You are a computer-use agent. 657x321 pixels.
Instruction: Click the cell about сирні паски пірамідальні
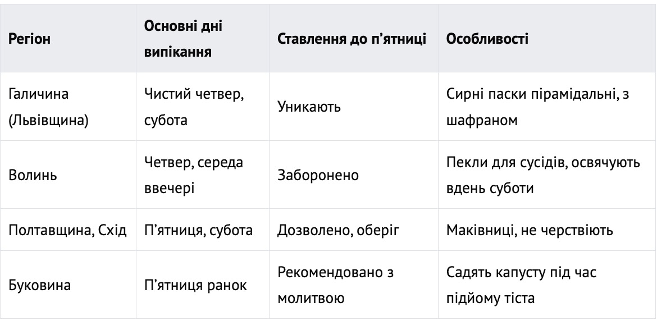537,107
